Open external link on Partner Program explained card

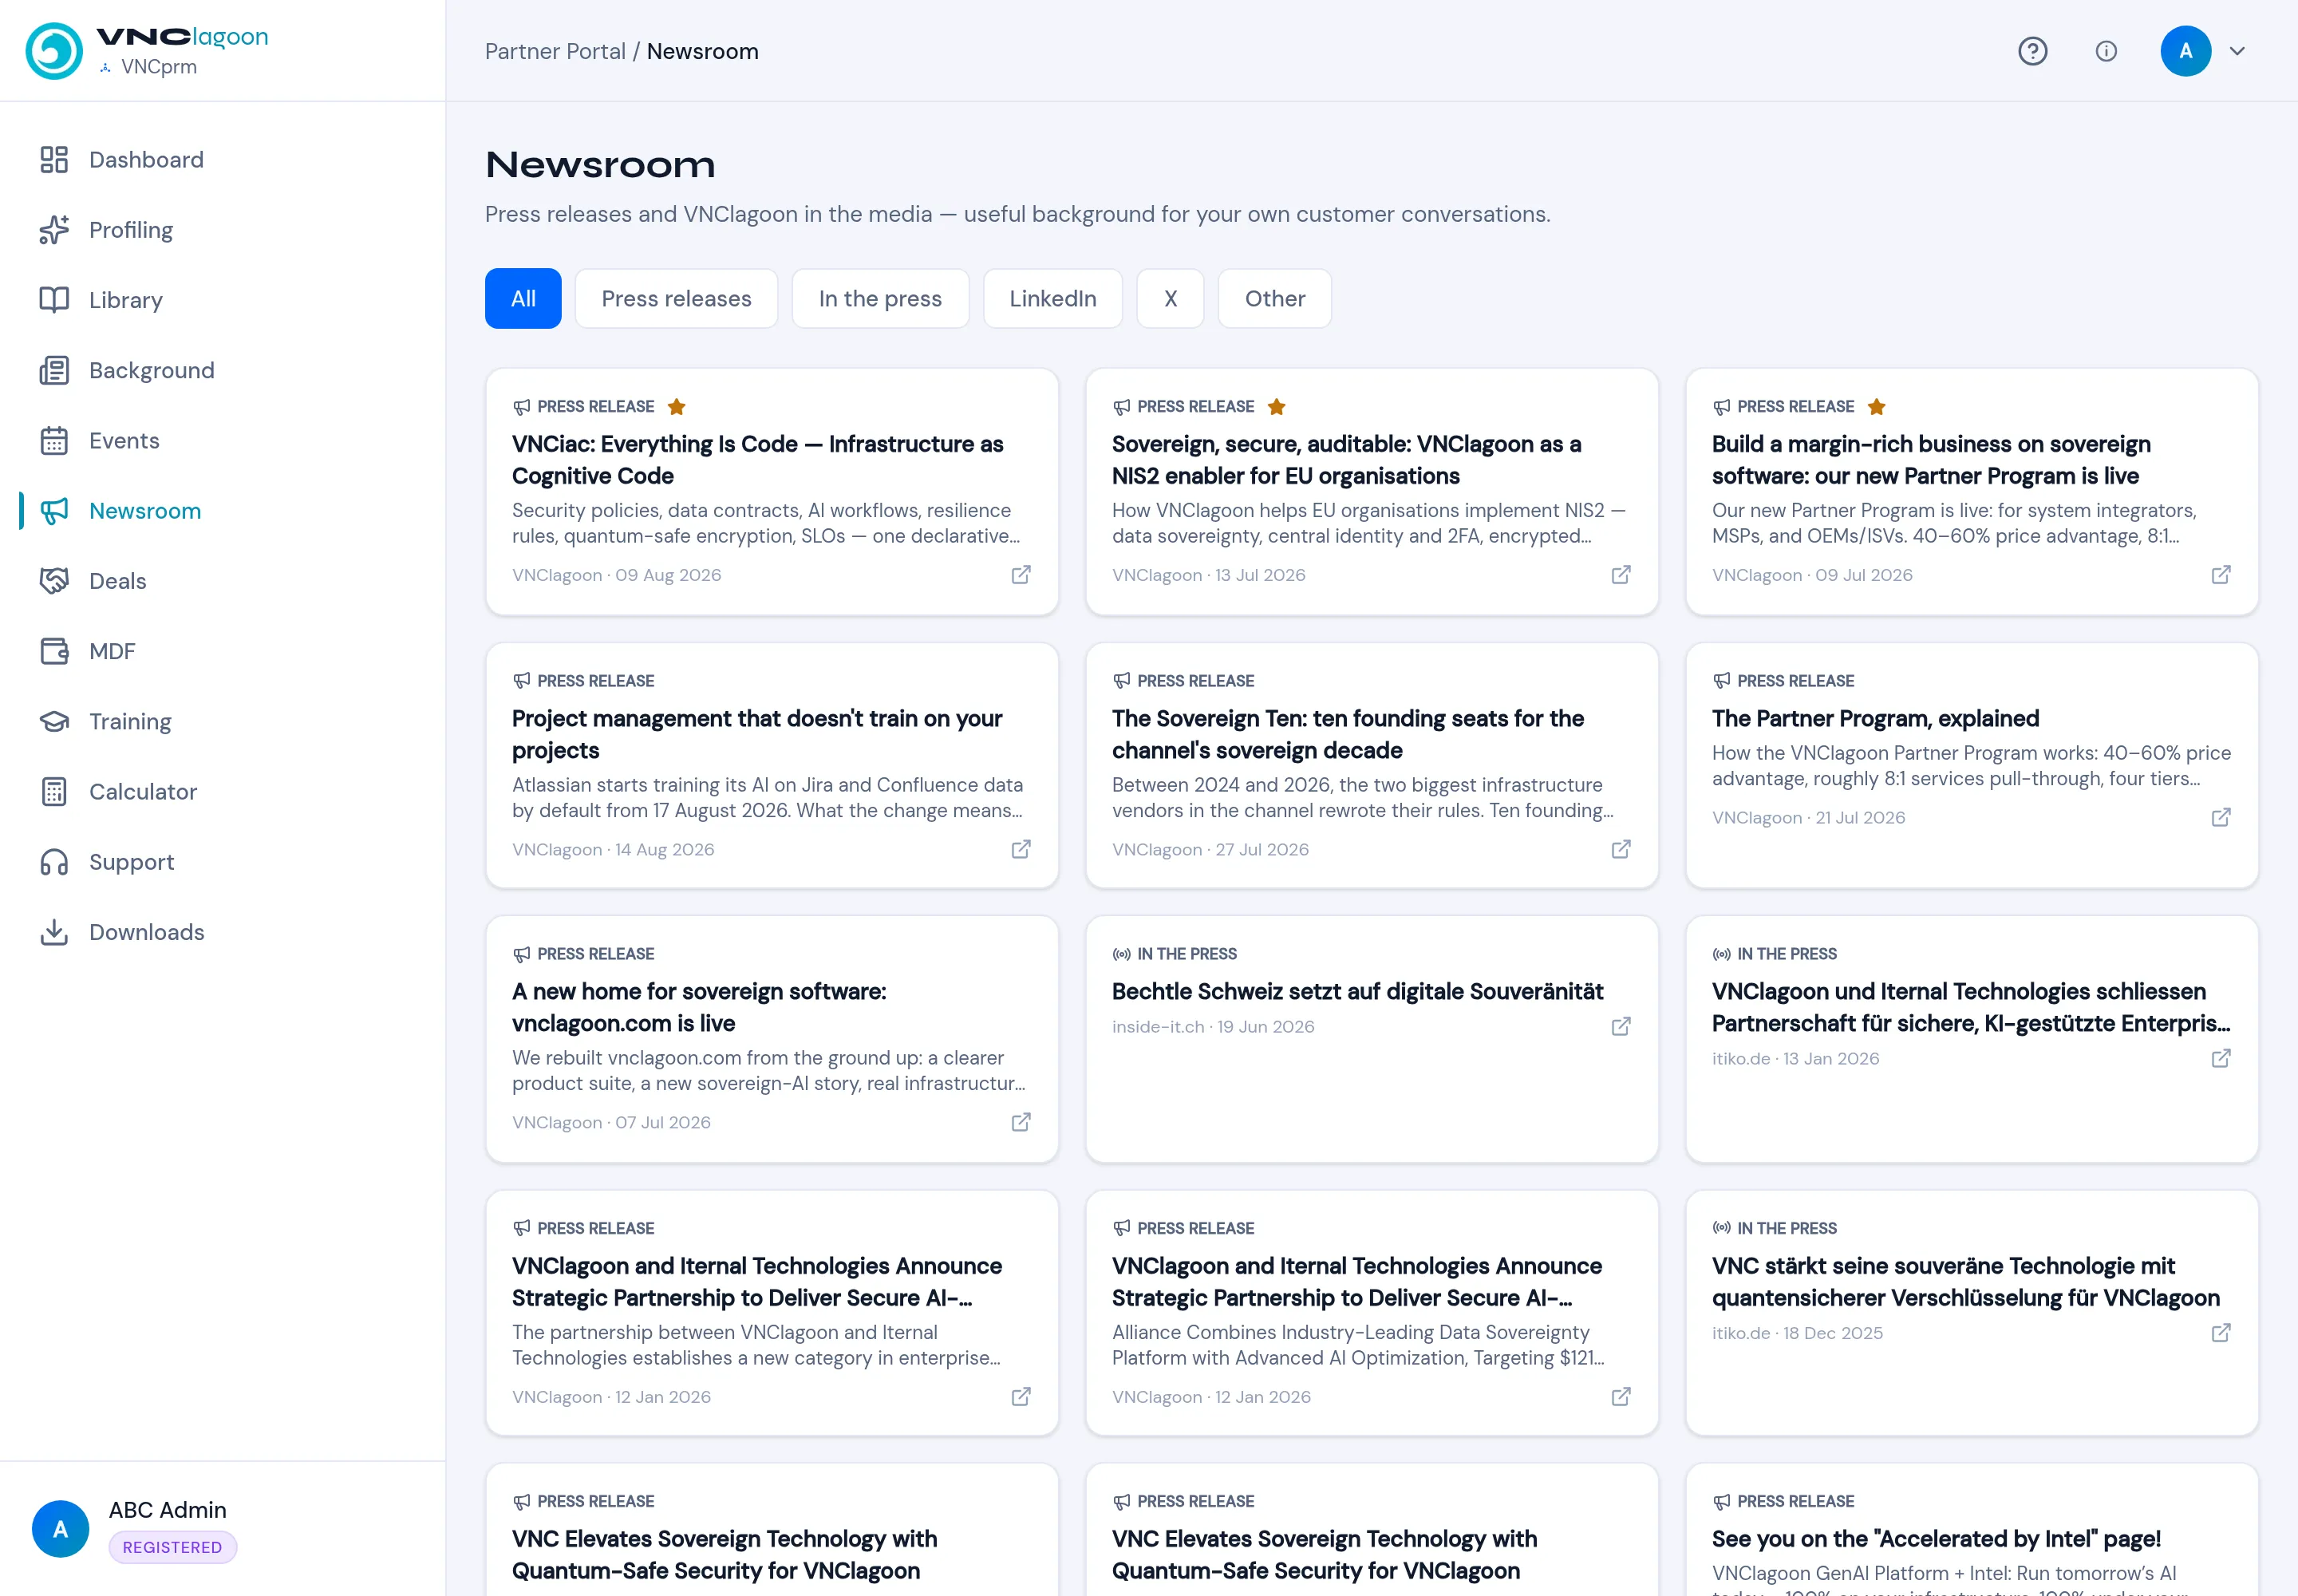click(x=2221, y=818)
